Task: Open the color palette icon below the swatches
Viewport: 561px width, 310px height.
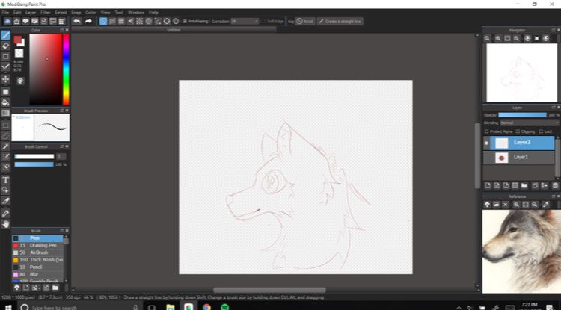Action: coord(20,81)
